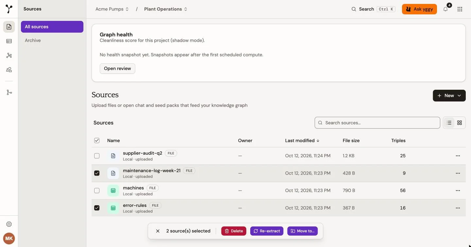This screenshot has width=471, height=247.
Task: Open the MK user avatar
Action: (9, 239)
